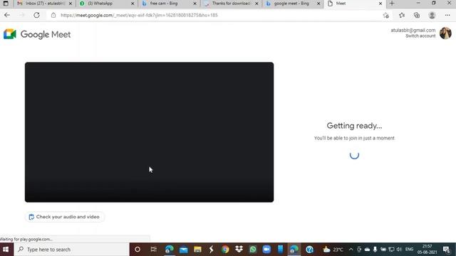
Task: Open the volume speaker tray icon
Action: click(x=399, y=250)
